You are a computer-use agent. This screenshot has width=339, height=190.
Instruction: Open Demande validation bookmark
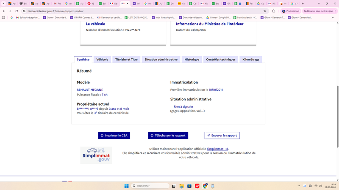pyautogui.click(x=191, y=17)
